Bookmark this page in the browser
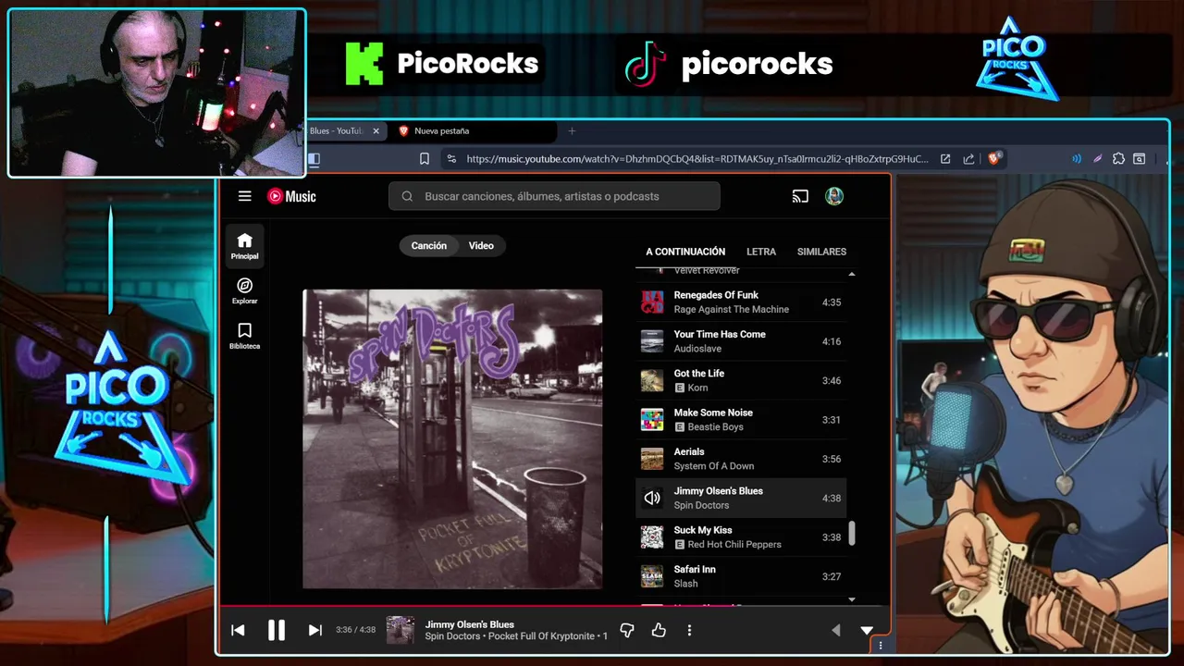The height and width of the screenshot is (666, 1184). coord(424,159)
